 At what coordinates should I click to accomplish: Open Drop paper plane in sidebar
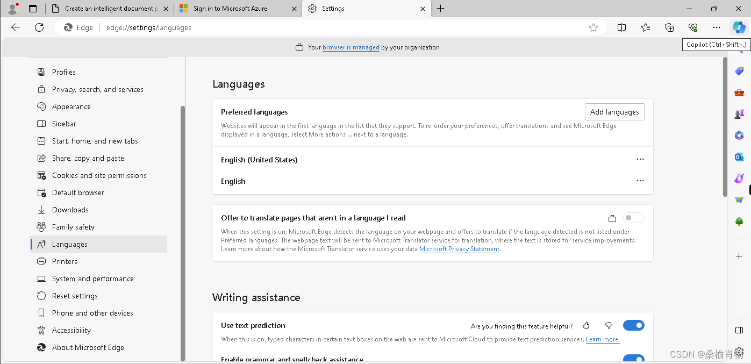(739, 200)
